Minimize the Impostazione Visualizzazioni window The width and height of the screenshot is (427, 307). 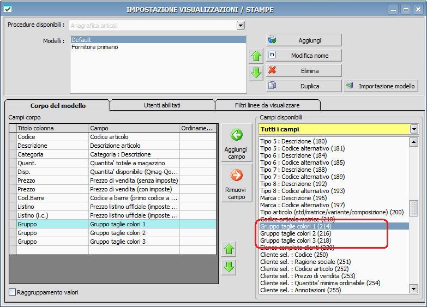(393, 9)
